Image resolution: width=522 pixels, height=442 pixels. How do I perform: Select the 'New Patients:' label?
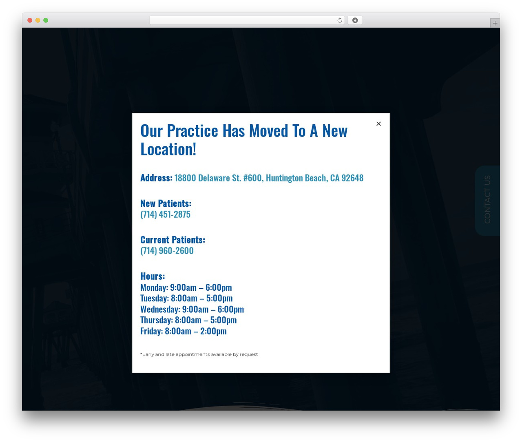pos(166,203)
